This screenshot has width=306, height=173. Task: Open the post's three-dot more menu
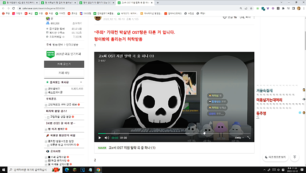pyautogui.click(x=254, y=17)
